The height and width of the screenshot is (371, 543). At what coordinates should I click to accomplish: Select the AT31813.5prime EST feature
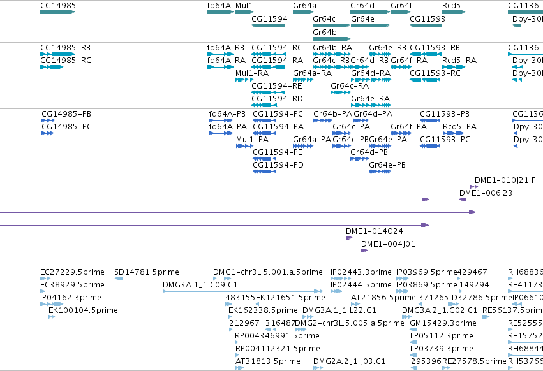click(x=239, y=368)
